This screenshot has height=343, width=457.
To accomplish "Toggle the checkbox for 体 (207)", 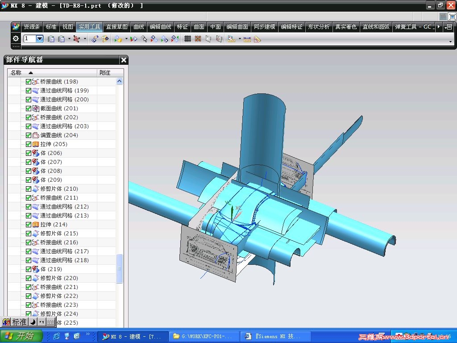I will (x=29, y=162).
